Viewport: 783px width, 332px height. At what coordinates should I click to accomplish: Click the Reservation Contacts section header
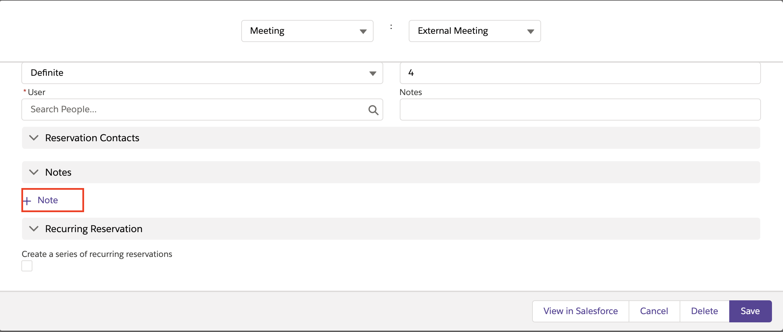(x=92, y=138)
